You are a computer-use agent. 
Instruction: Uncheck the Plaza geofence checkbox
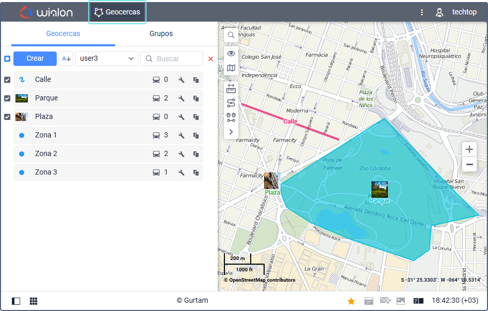pyautogui.click(x=7, y=117)
